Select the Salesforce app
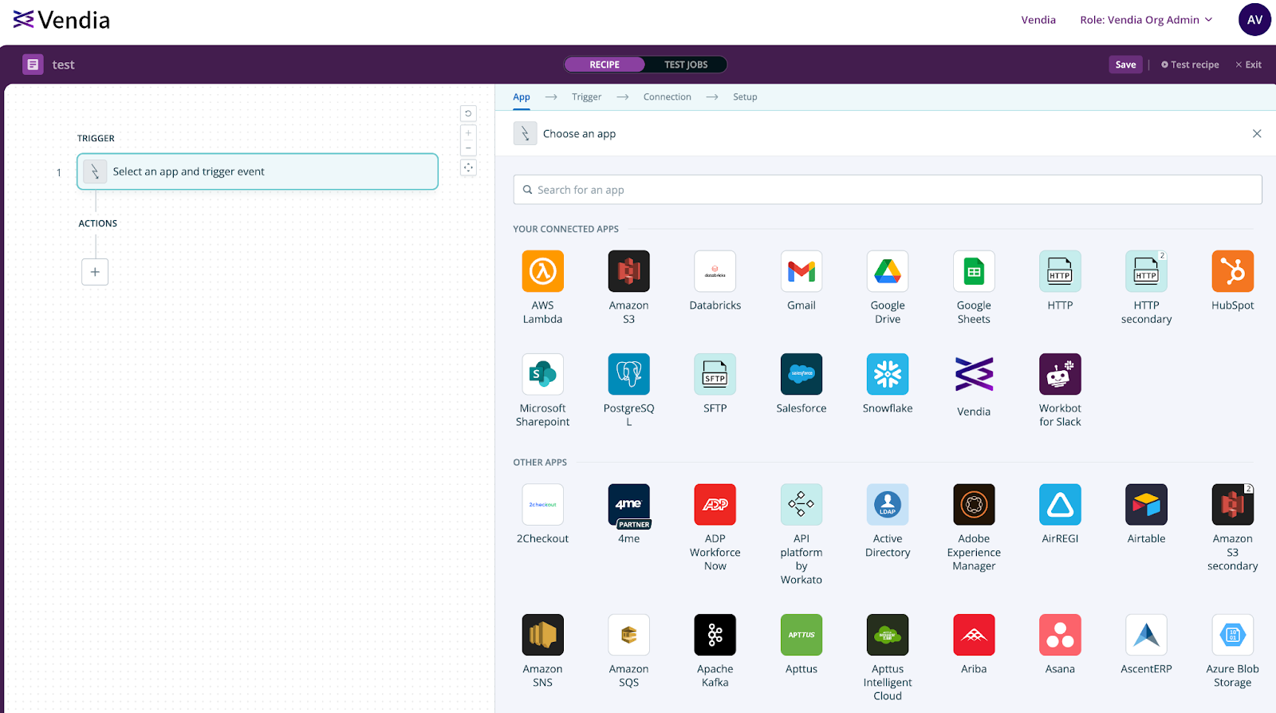Screen dimensions: 1276x713 801,374
